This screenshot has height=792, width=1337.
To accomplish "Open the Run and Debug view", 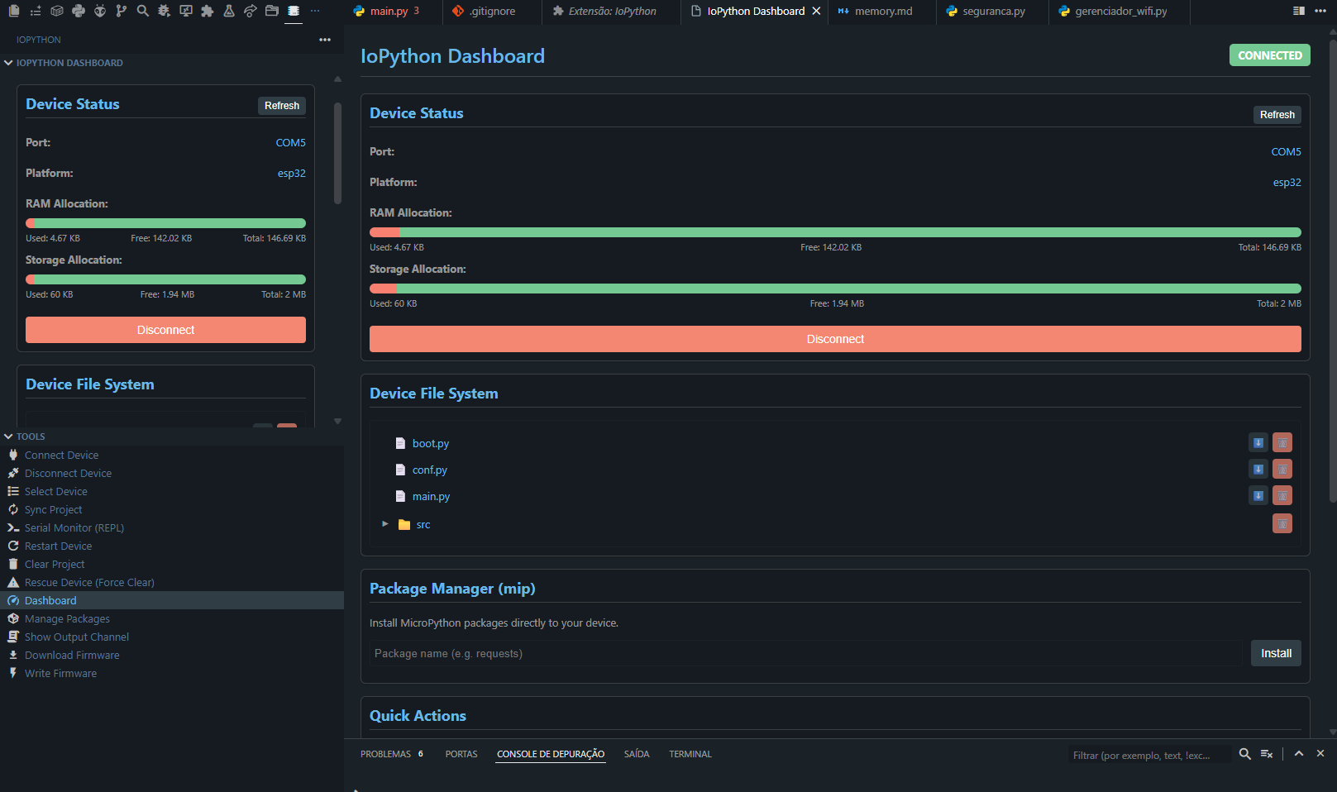I will (x=165, y=11).
